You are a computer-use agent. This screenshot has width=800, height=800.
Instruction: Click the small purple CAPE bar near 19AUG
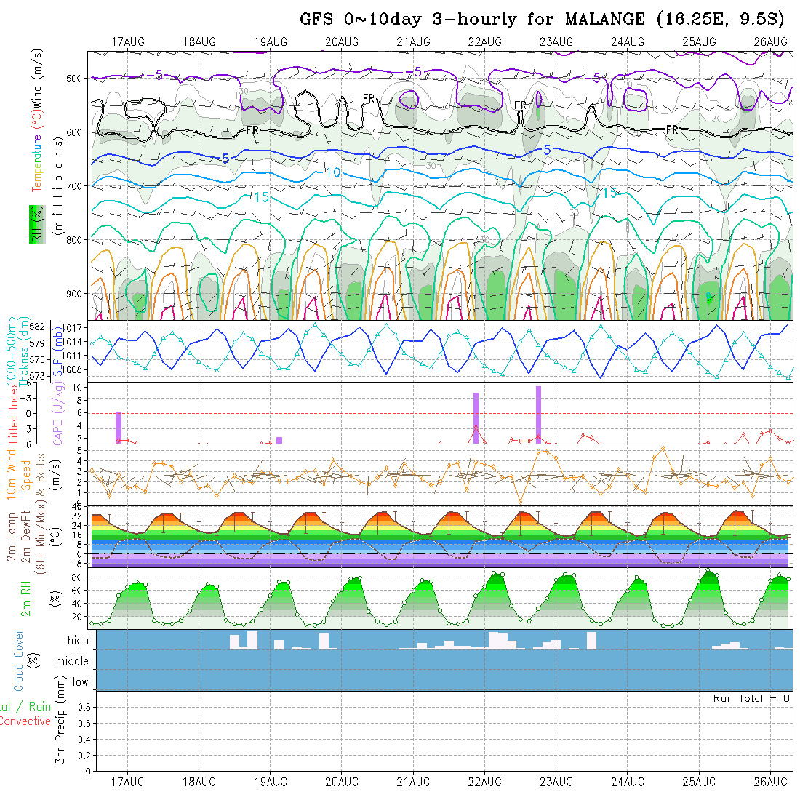tap(279, 439)
